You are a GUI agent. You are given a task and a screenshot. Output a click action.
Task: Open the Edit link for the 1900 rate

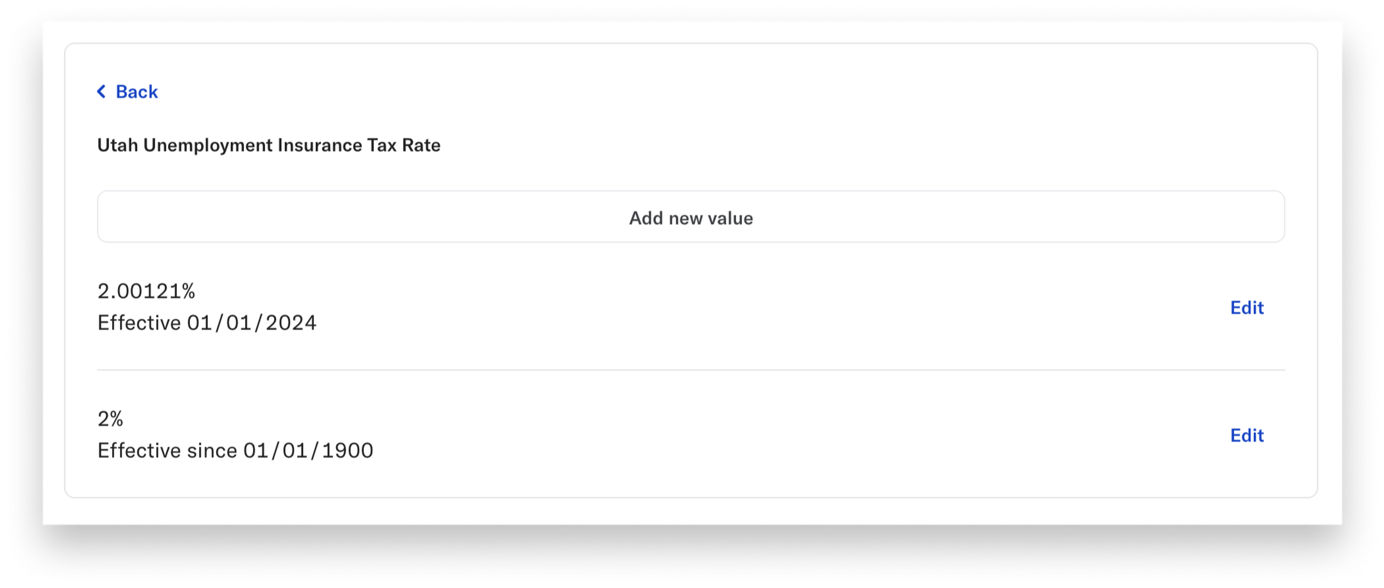point(1246,435)
